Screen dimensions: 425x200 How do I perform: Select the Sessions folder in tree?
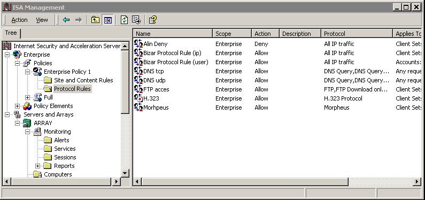coord(65,157)
